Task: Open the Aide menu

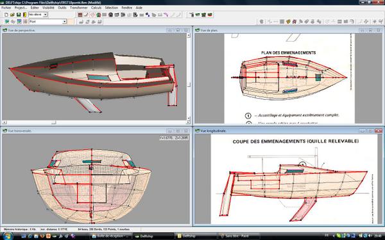Action: pyautogui.click(x=139, y=8)
